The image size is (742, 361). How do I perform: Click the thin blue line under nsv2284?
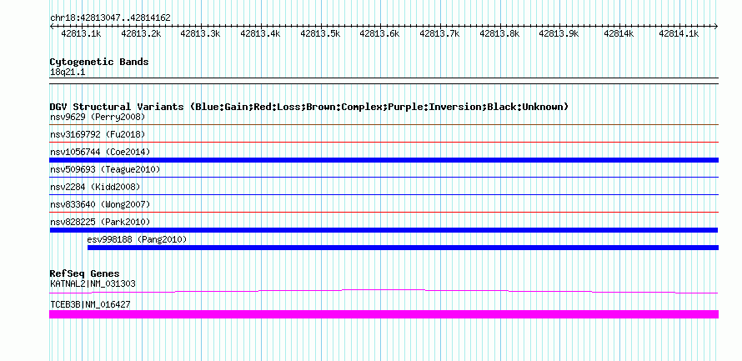(384, 194)
